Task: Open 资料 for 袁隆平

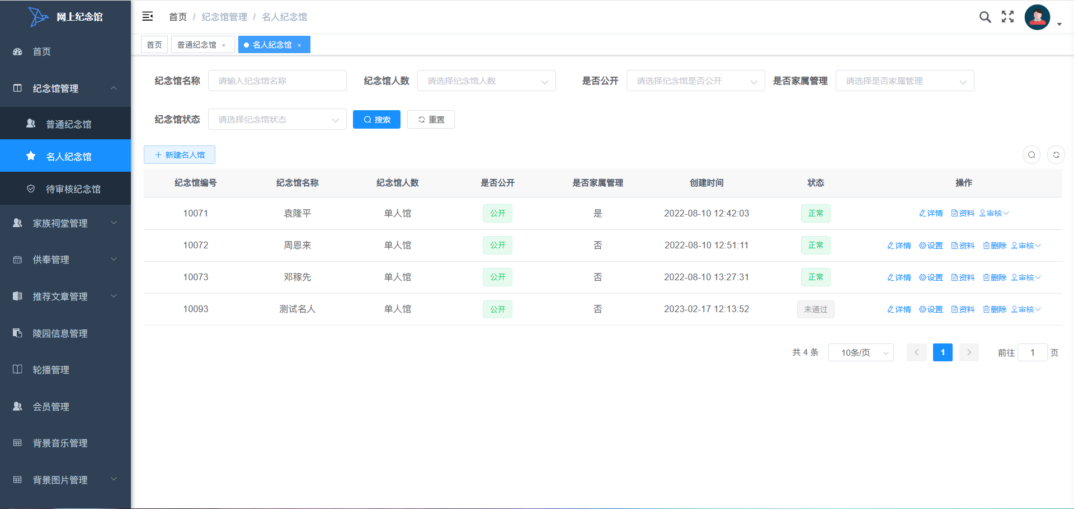Action: pyautogui.click(x=963, y=213)
